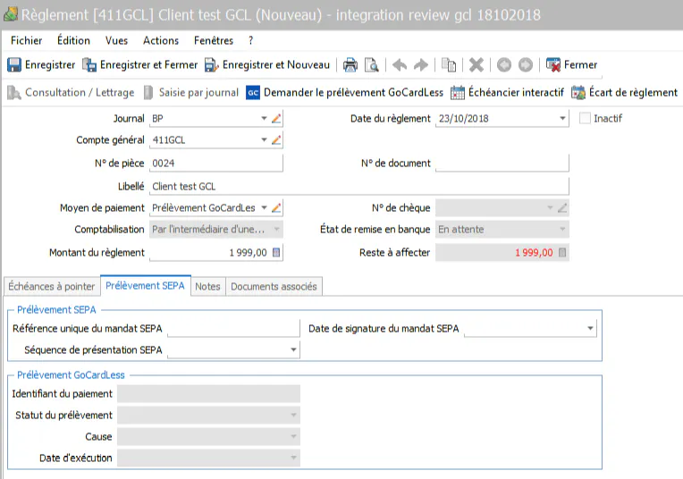683x479 pixels.
Task: Toggle the Inactif checkbox
Action: click(x=585, y=118)
